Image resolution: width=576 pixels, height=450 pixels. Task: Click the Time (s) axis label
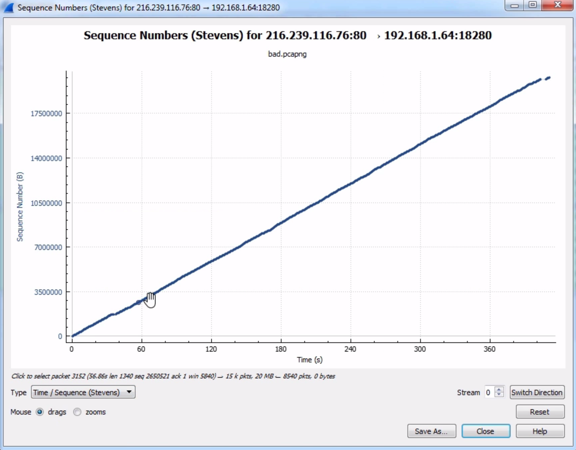pyautogui.click(x=309, y=360)
